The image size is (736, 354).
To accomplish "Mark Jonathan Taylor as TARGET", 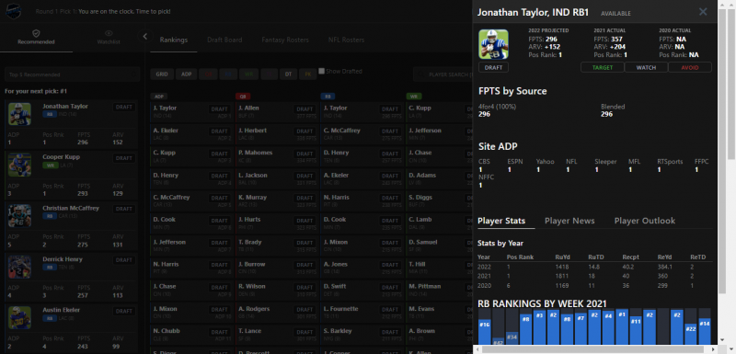I will [x=603, y=67].
